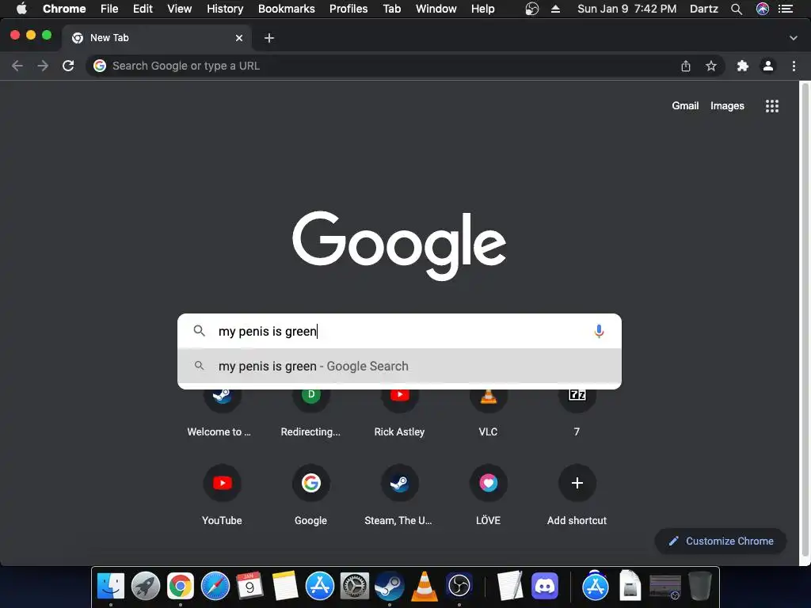The image size is (811, 608).
Task: Click the eject icon in menu bar
Action: 555,9
